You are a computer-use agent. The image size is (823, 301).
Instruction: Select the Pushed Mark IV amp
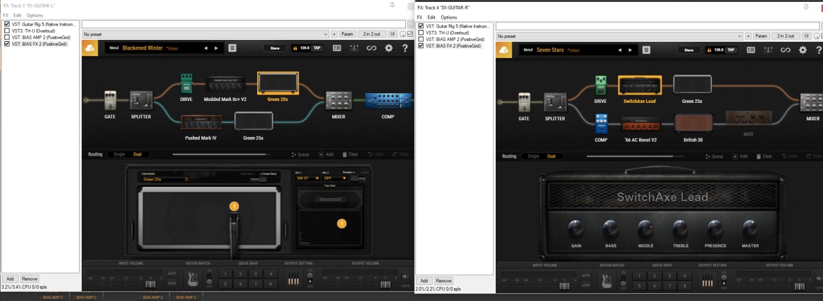point(201,123)
